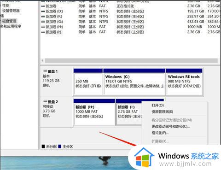Select the 新加卷 (I:) volume list row
The image size is (221, 170).
tap(130, 32)
